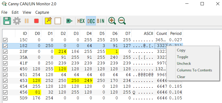
Task: Switch display to HEX format
Action: (81, 21)
